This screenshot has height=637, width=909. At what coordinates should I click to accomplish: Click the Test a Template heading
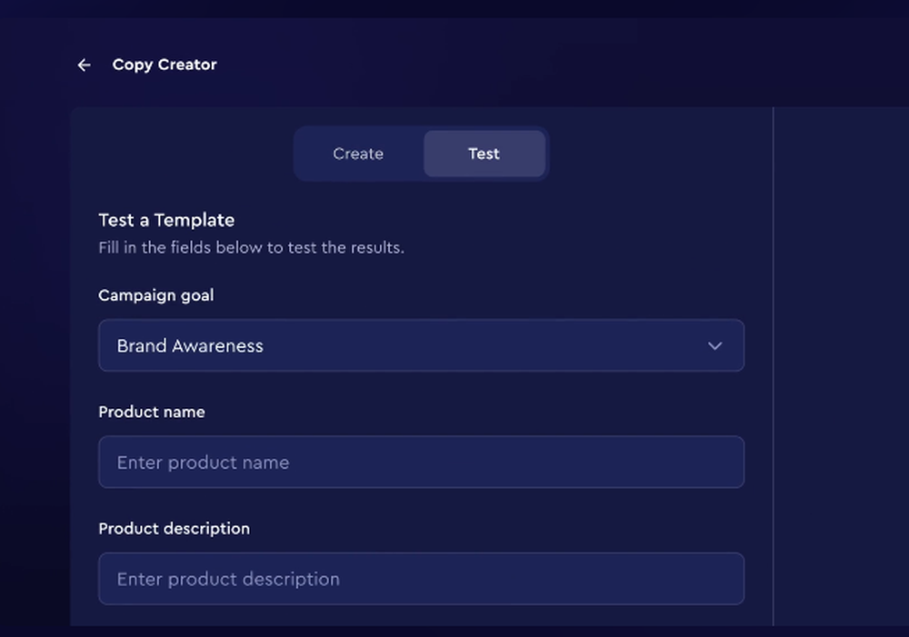tap(166, 220)
